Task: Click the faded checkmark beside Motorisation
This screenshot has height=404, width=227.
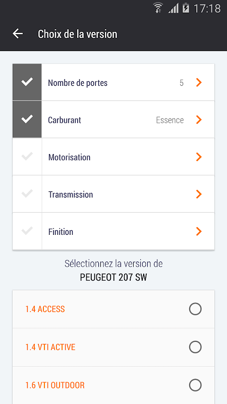Action: (x=27, y=157)
